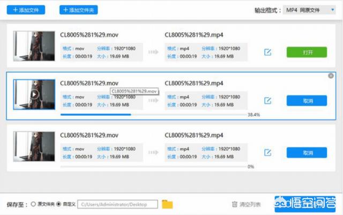Open converted file with green 打开 button
The height and width of the screenshot is (215, 343).
[x=307, y=53]
